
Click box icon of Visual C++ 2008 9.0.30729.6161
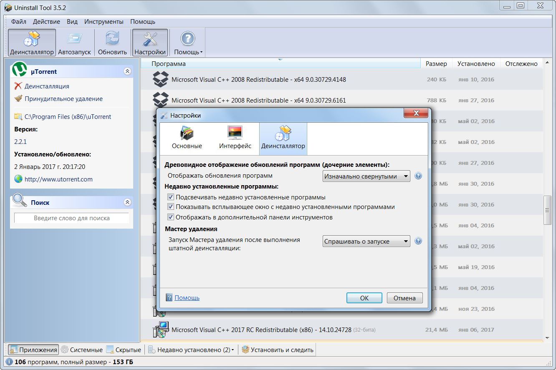point(160,100)
